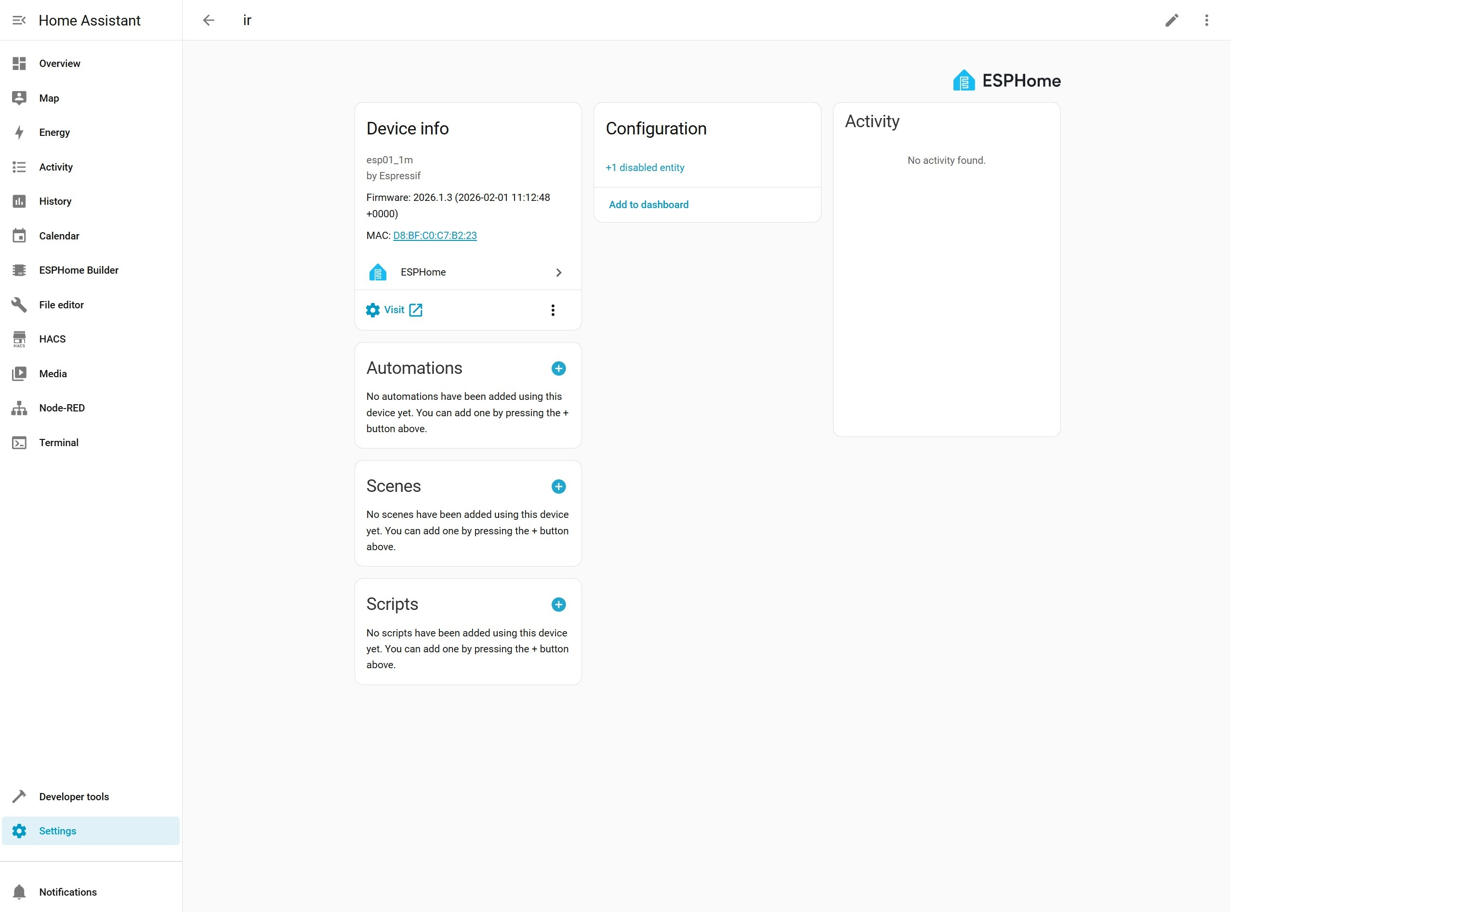Open the MAC address D8:BF:C0:C7:B2:23 link
Image resolution: width=1480 pixels, height=912 pixels.
click(435, 236)
